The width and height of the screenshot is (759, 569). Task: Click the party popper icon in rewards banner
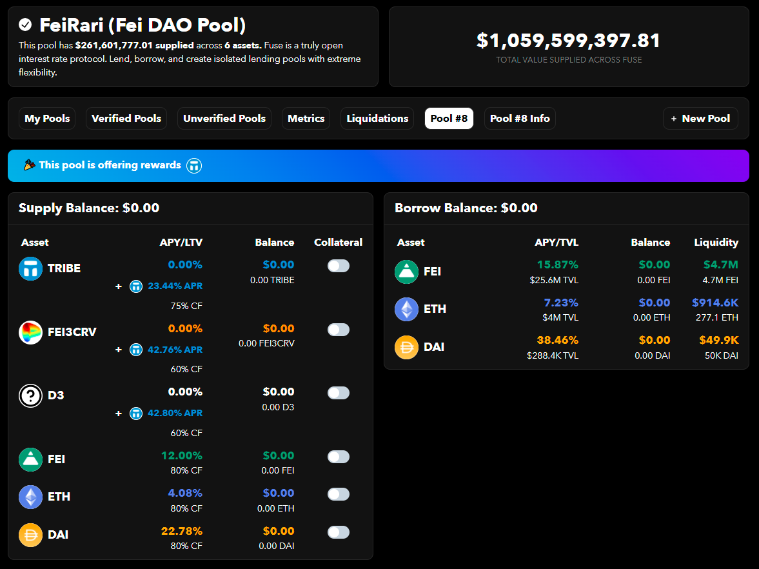click(30, 165)
